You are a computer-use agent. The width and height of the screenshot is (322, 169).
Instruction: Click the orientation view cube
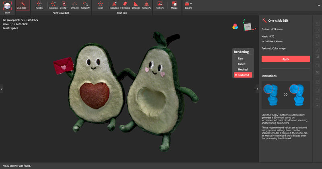point(248,27)
